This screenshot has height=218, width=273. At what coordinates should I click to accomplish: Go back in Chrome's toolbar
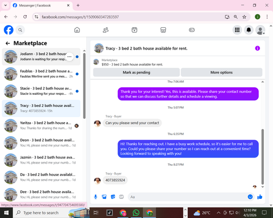[x=6, y=17]
